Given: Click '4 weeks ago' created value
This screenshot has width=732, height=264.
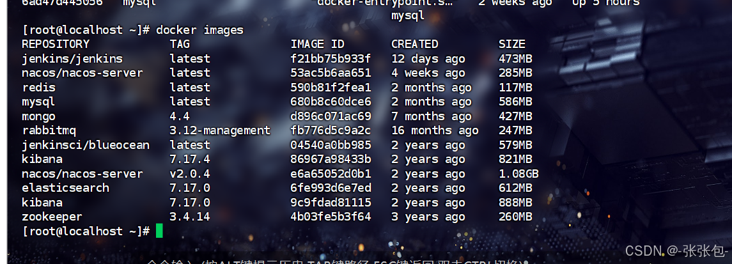Looking at the screenshot, I should coord(428,74).
